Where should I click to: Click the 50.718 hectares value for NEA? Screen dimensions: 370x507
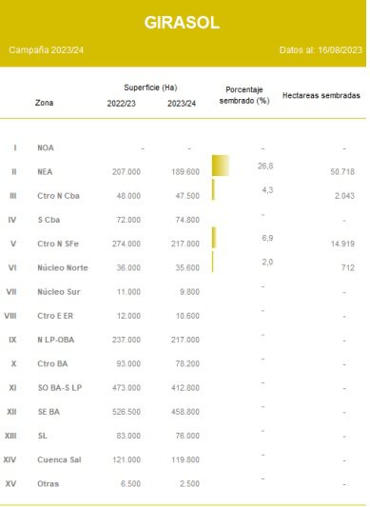[342, 171]
